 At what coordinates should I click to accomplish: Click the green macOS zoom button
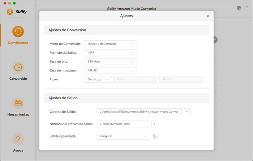pos(14,3)
